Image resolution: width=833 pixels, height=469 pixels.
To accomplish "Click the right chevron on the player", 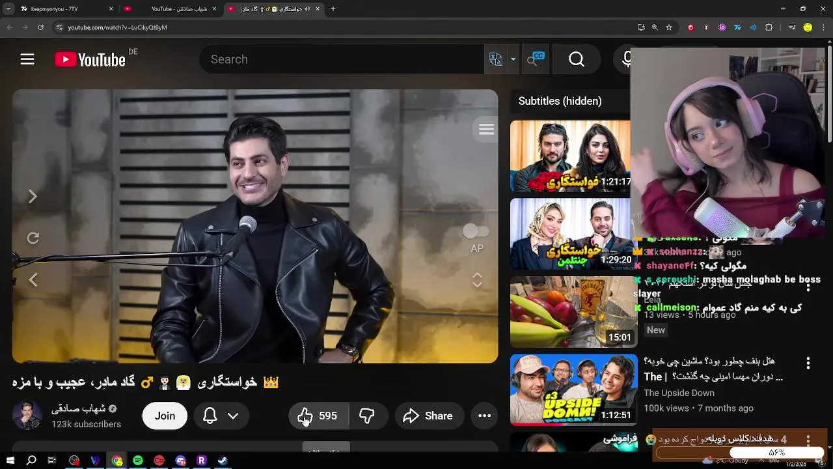I will click(x=33, y=196).
